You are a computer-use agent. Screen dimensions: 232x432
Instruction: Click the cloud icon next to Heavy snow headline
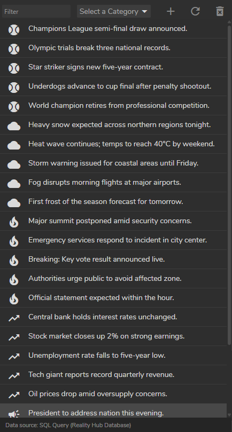[x=14, y=126]
